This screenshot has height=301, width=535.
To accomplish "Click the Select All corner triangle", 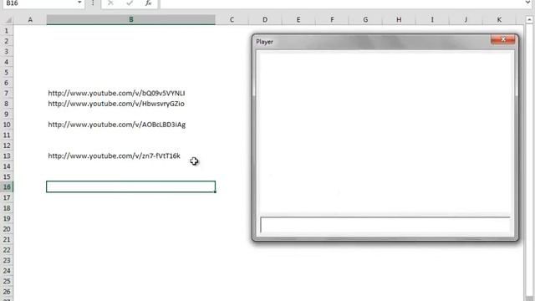I will click(x=8, y=20).
